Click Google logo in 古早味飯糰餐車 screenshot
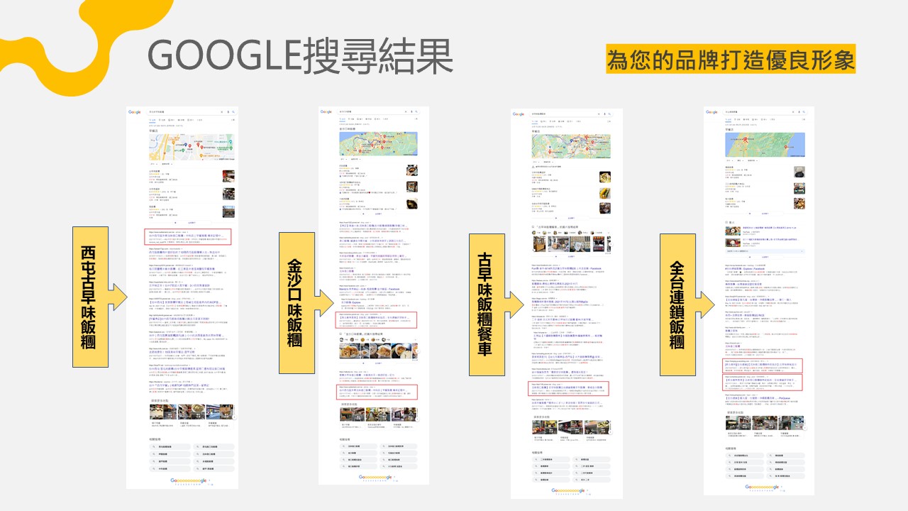The height and width of the screenshot is (511, 908). [519, 113]
